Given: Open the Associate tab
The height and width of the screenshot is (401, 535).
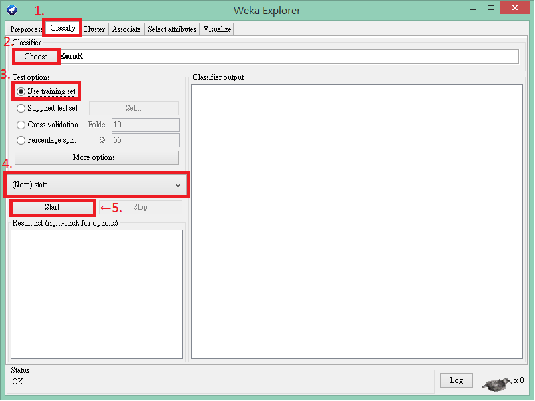Looking at the screenshot, I should click(126, 29).
